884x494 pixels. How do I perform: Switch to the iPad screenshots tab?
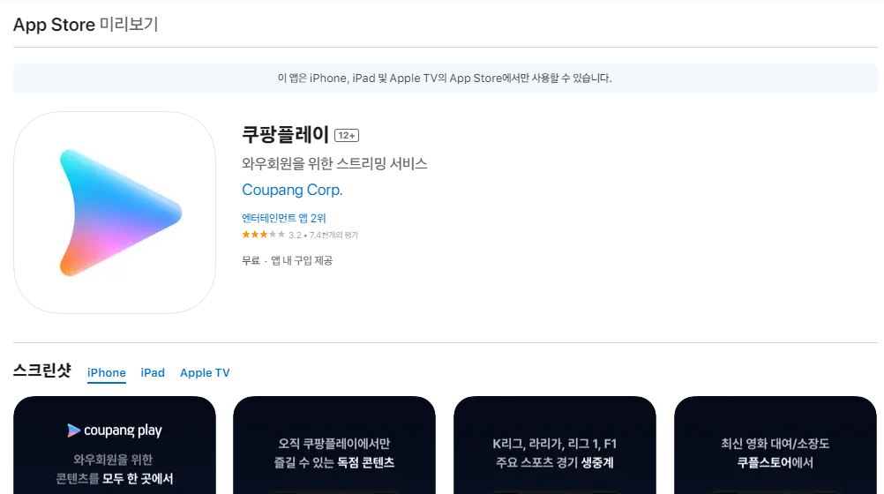click(153, 373)
